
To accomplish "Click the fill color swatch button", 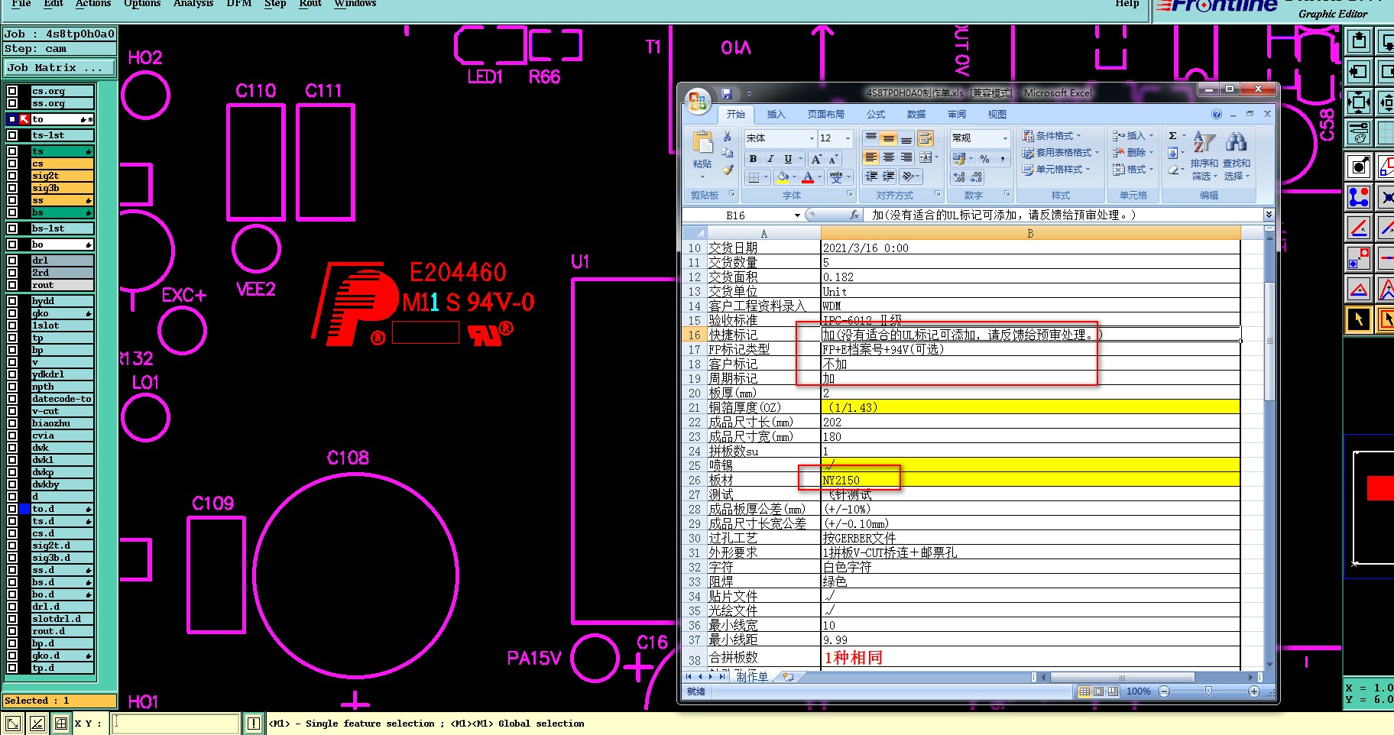I will pos(783,177).
